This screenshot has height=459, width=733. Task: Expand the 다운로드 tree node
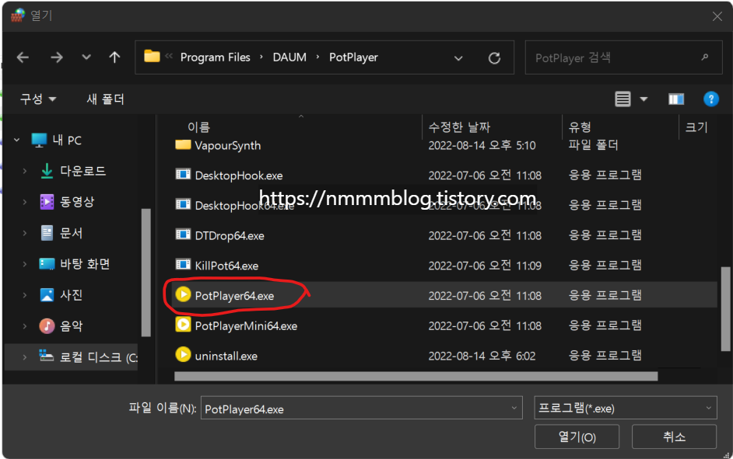click(x=25, y=171)
